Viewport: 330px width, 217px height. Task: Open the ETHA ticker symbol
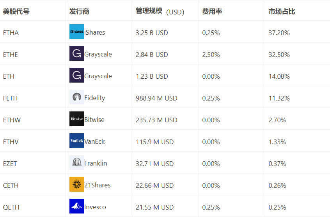point(11,33)
